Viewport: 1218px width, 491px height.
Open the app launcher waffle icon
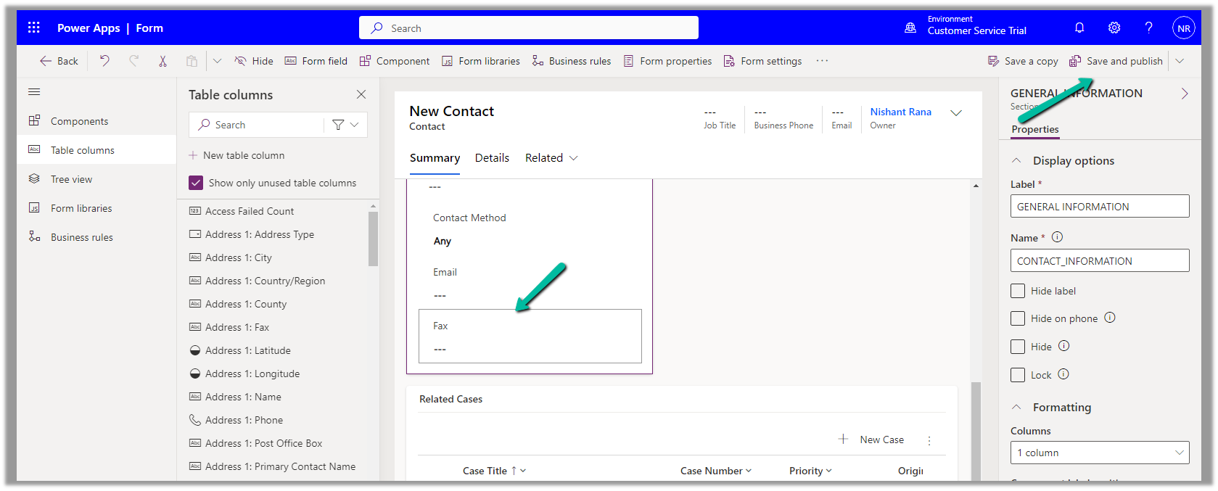pyautogui.click(x=33, y=28)
